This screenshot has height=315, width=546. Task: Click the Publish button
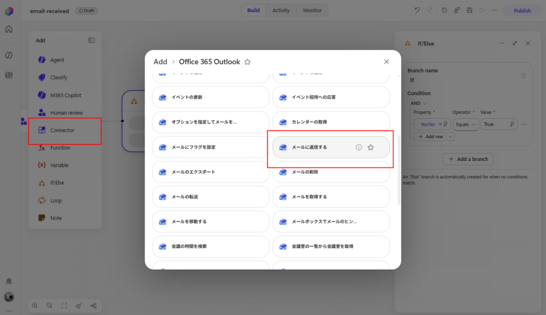[522, 11]
